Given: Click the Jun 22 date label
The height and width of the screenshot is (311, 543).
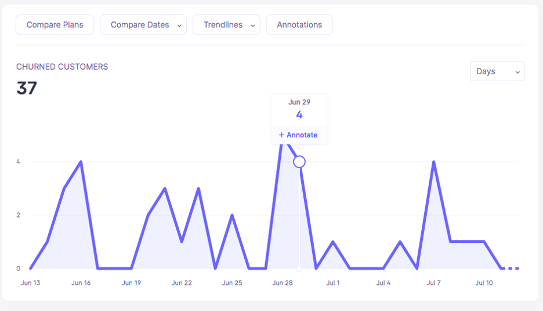Looking at the screenshot, I should pos(182,283).
